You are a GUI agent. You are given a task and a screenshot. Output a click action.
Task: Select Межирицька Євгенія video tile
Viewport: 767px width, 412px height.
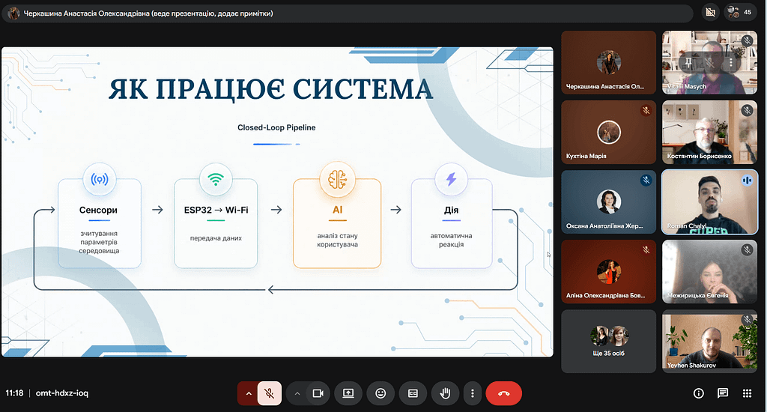coord(710,272)
